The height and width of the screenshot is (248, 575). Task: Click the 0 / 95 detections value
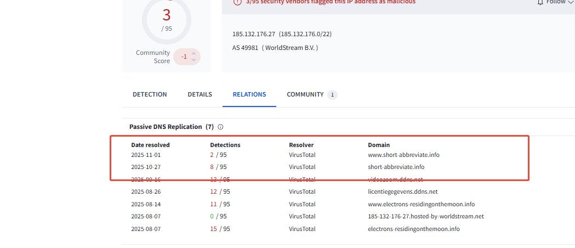[219, 216]
